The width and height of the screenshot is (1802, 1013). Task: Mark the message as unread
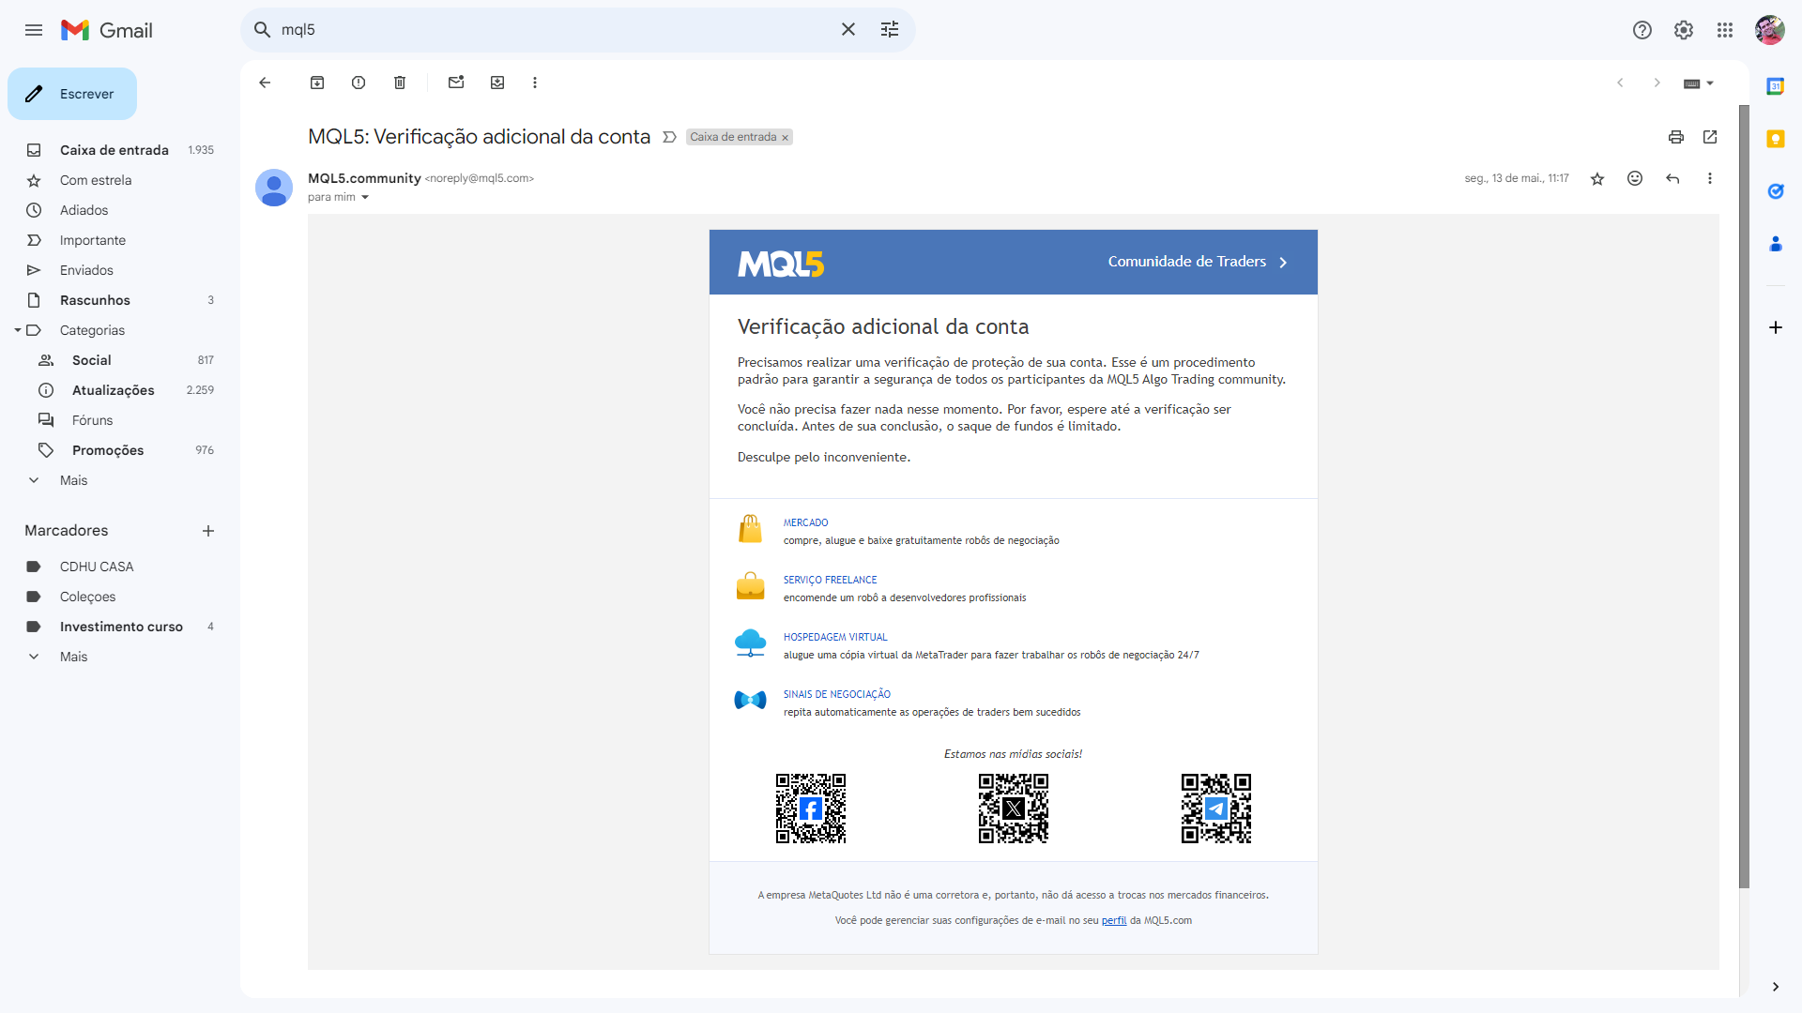point(456,83)
